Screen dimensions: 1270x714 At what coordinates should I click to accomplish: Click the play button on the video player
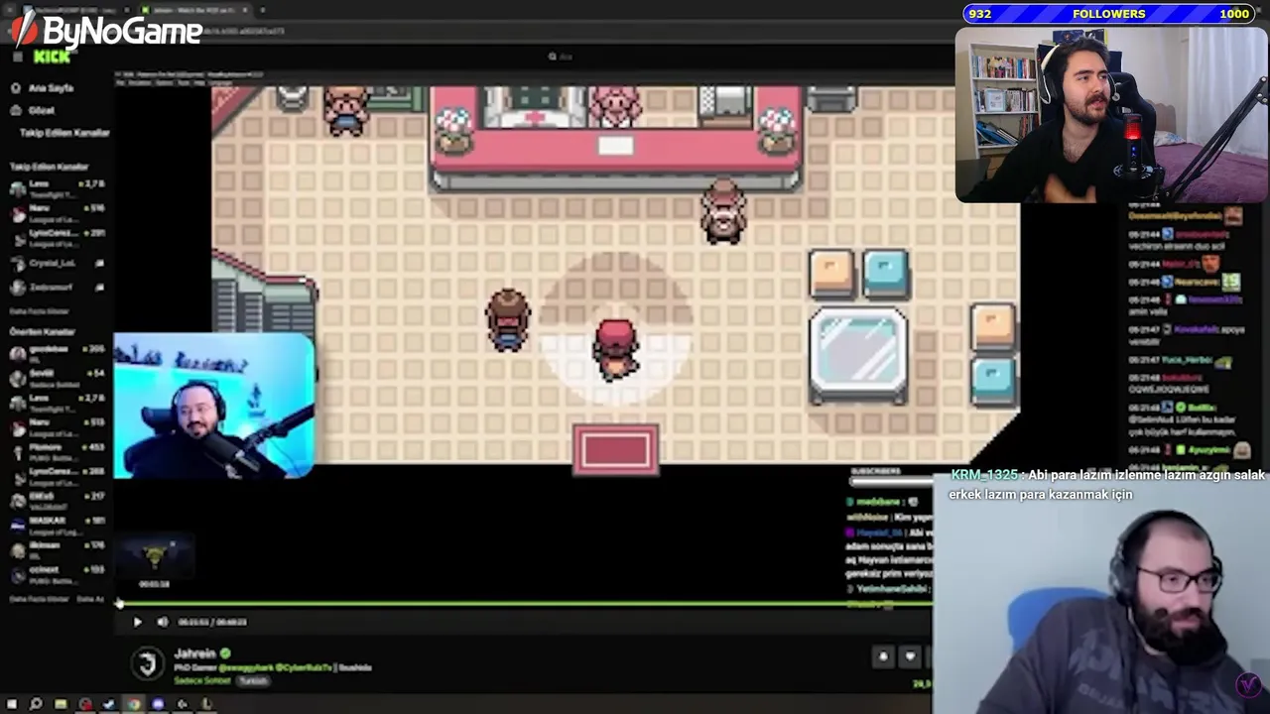(137, 622)
